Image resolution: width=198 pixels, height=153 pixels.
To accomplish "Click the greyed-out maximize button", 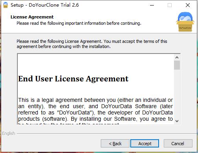I will (170, 5).
